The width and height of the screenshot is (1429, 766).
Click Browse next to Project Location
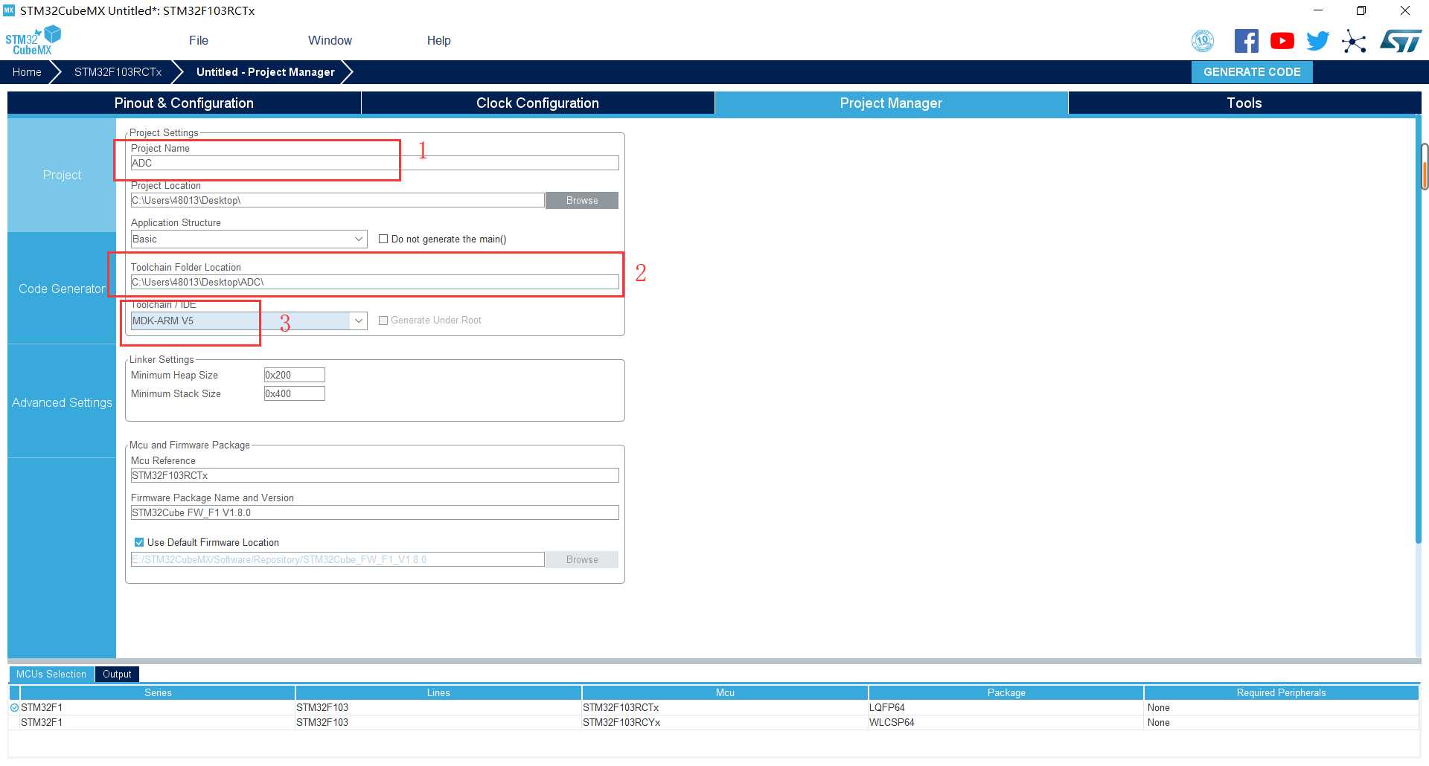tap(582, 200)
